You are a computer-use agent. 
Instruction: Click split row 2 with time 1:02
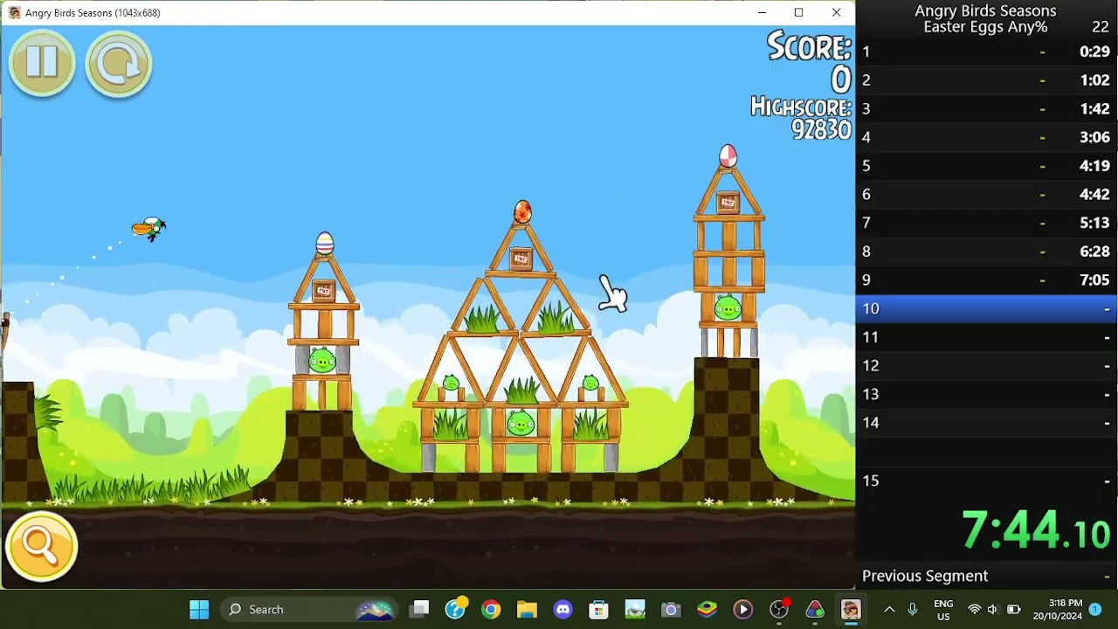[x=987, y=80]
